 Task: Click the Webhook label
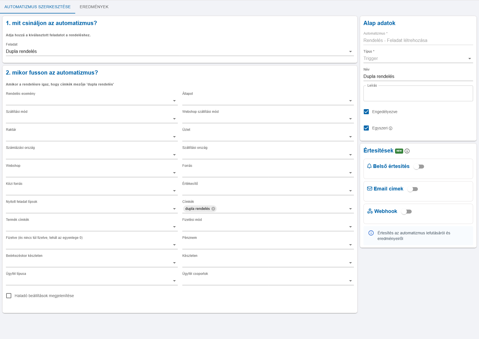click(385, 211)
